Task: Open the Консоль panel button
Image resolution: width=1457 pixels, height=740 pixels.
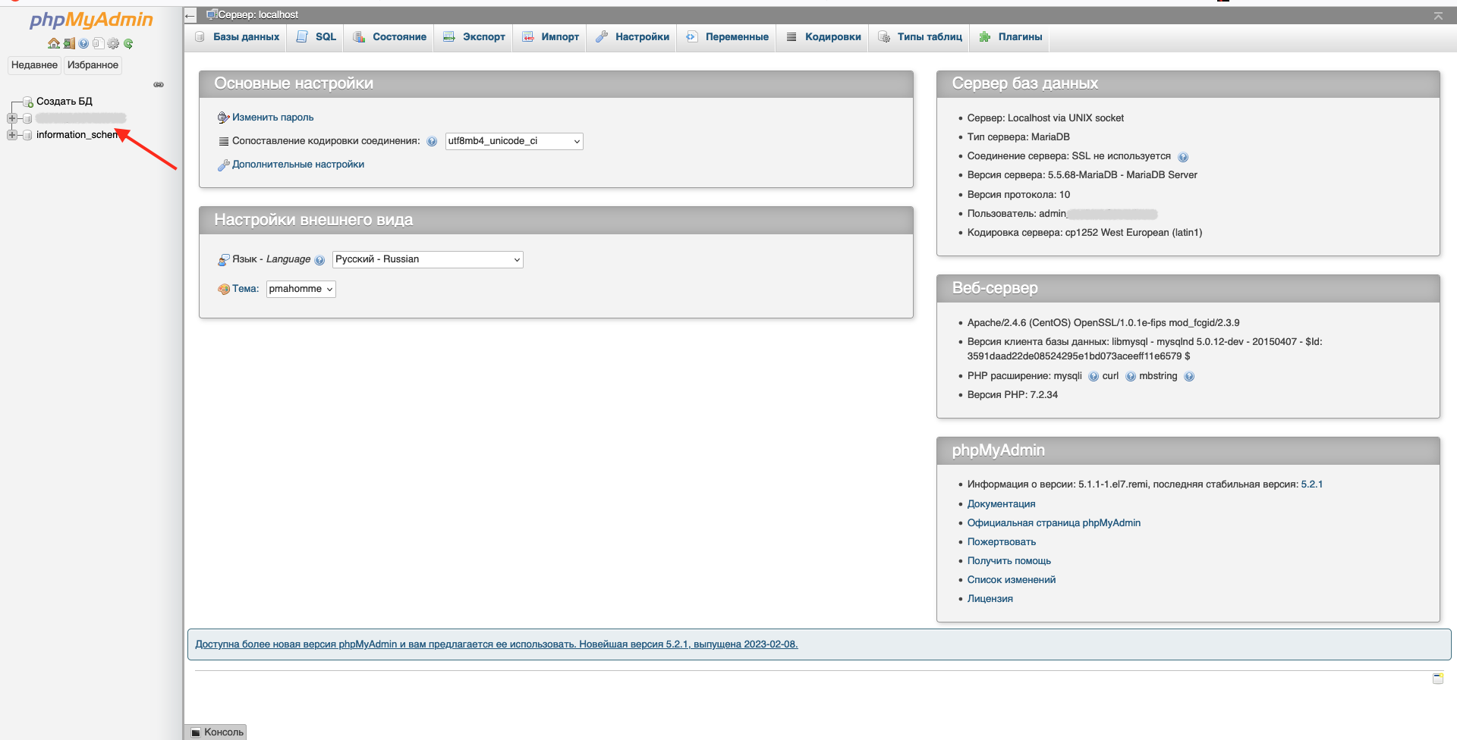Action: pyautogui.click(x=217, y=732)
